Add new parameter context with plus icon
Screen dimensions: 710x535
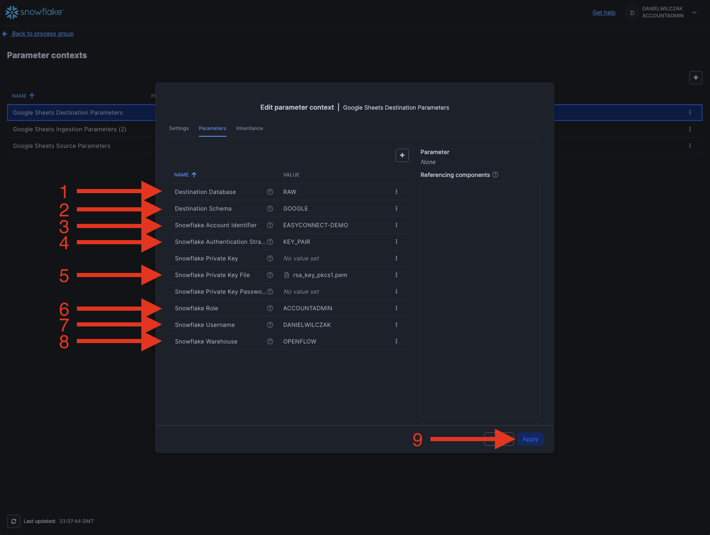pos(695,78)
